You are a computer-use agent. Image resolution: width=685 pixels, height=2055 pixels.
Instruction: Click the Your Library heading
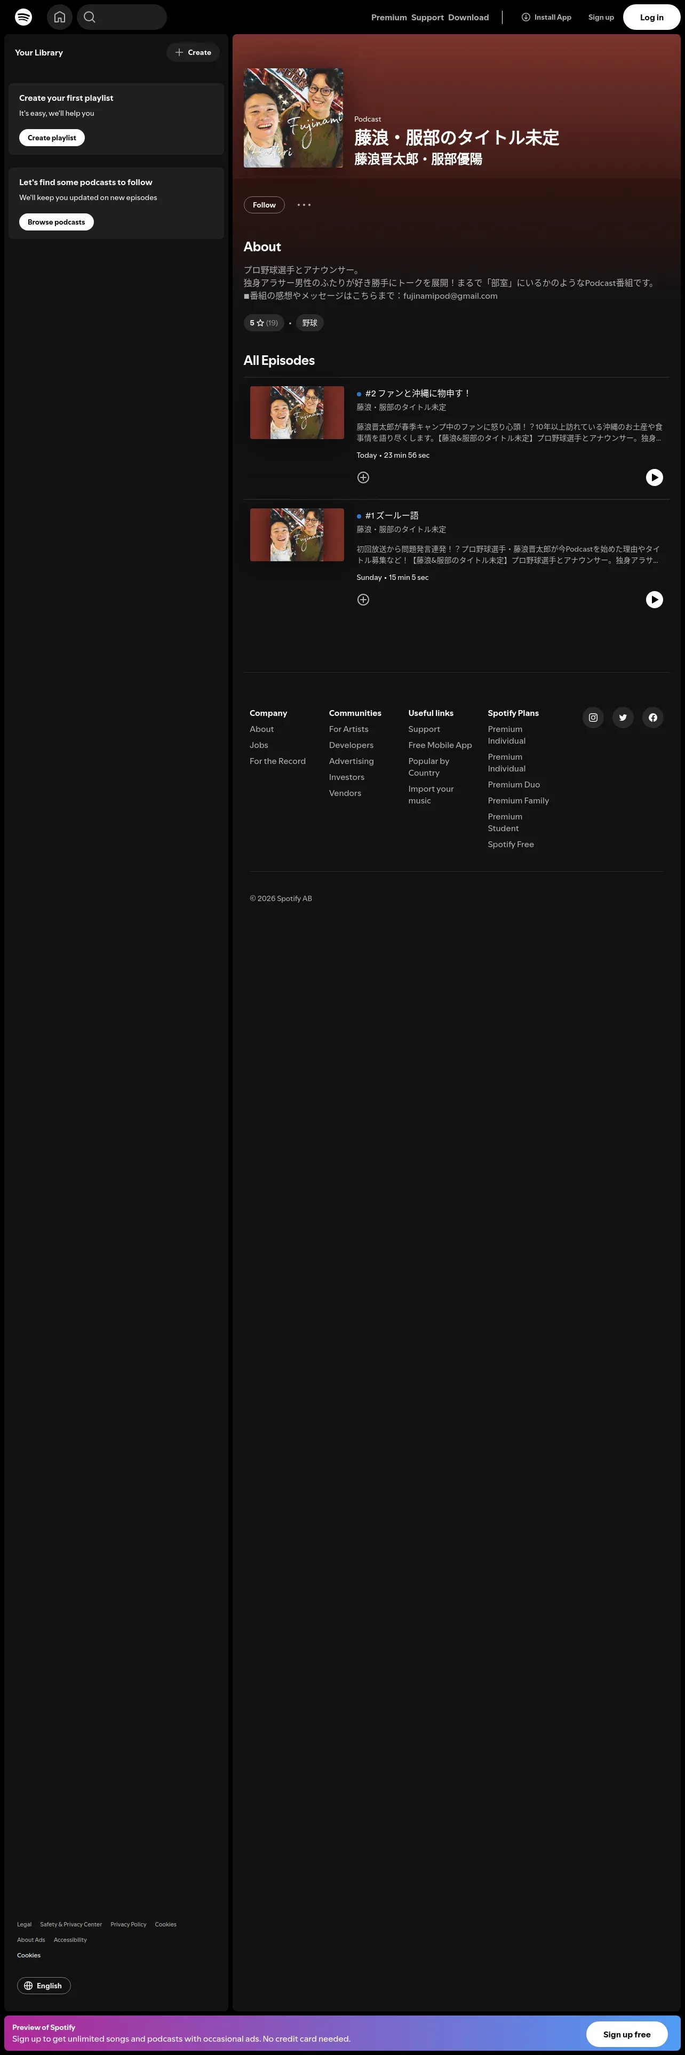(39, 53)
